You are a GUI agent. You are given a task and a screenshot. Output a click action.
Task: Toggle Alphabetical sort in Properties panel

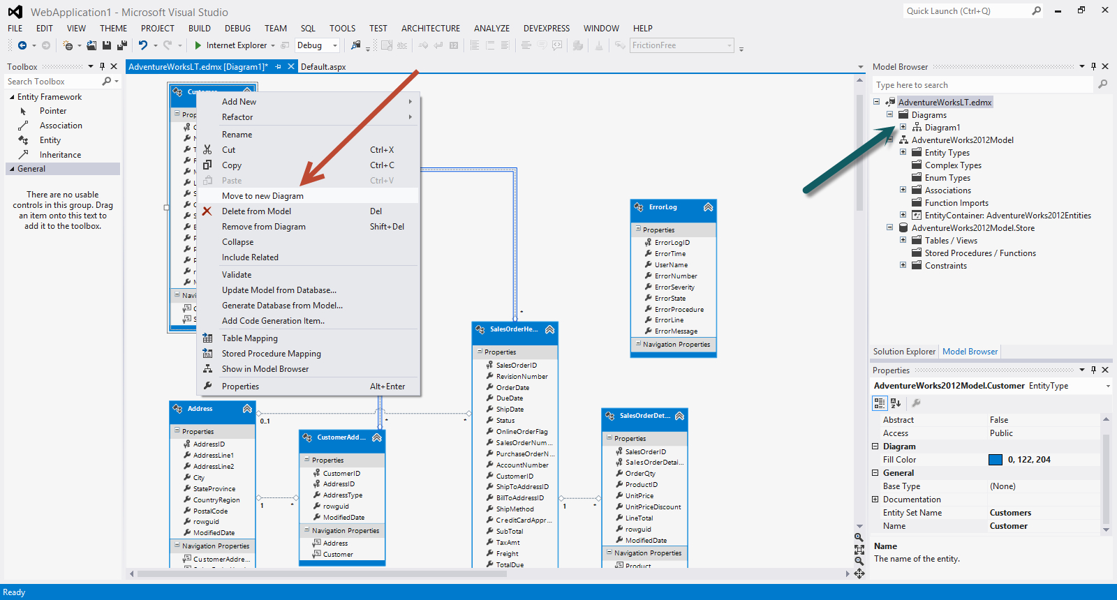896,403
